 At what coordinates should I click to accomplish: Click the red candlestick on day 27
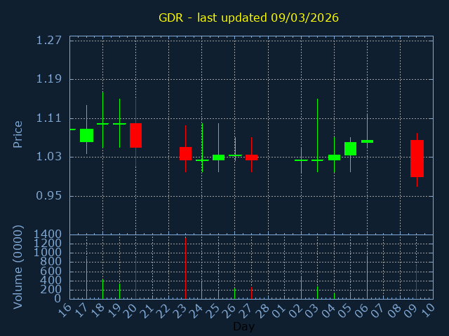[x=251, y=157]
